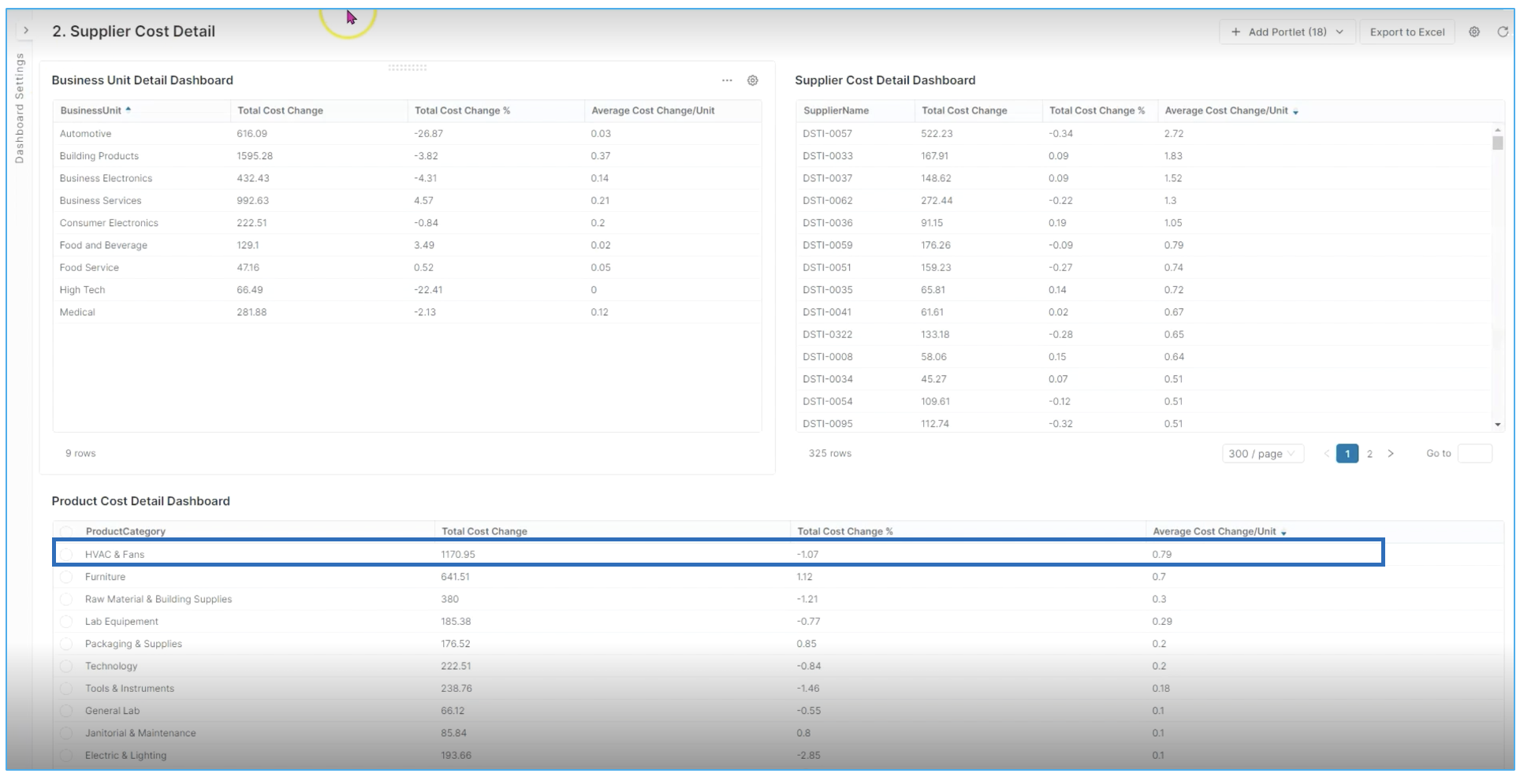
Task: Select the HVAC & Fans row radio button
Action: 66,555
